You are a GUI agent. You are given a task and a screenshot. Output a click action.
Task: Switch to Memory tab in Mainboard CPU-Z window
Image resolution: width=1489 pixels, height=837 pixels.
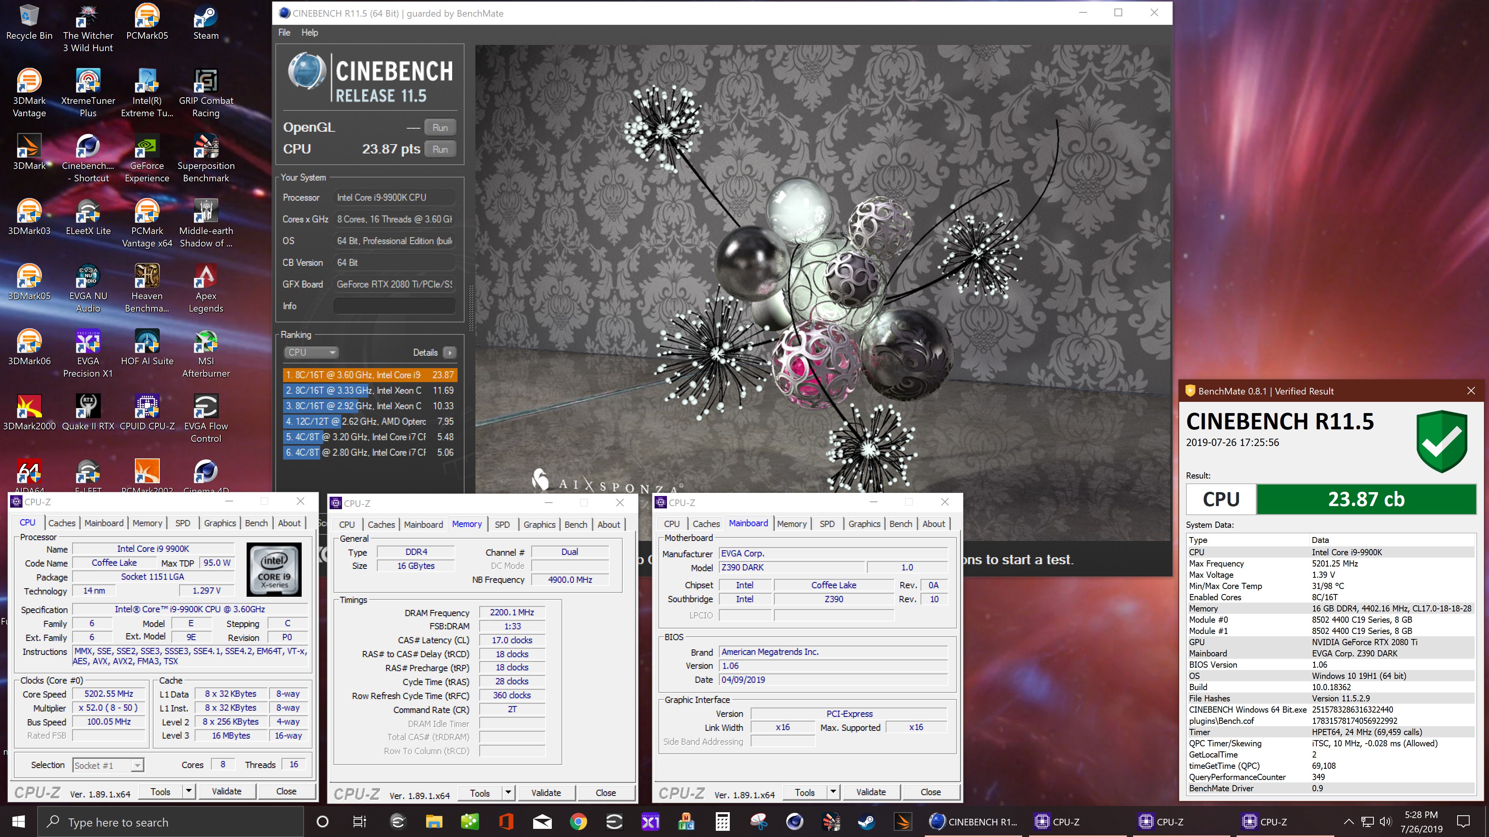point(791,524)
